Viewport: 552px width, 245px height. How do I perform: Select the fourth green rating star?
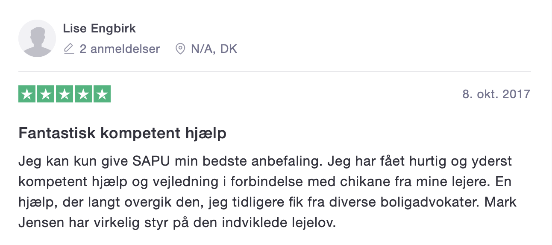83,94
